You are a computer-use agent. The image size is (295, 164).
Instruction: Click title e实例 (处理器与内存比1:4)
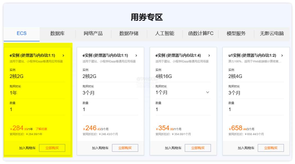[178, 55]
